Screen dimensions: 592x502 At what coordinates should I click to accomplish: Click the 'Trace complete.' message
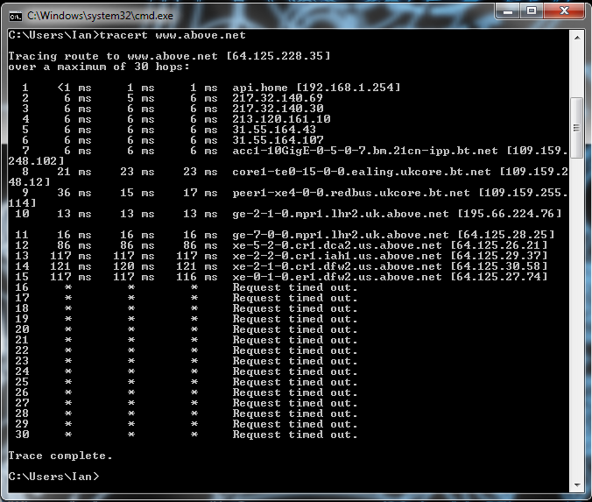60,456
